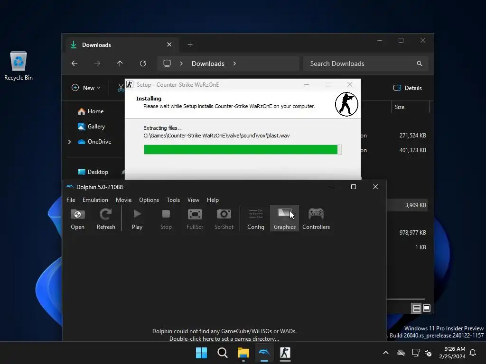The width and height of the screenshot is (486, 364).
Task: Open Dolphin Config settings
Action: click(256, 219)
